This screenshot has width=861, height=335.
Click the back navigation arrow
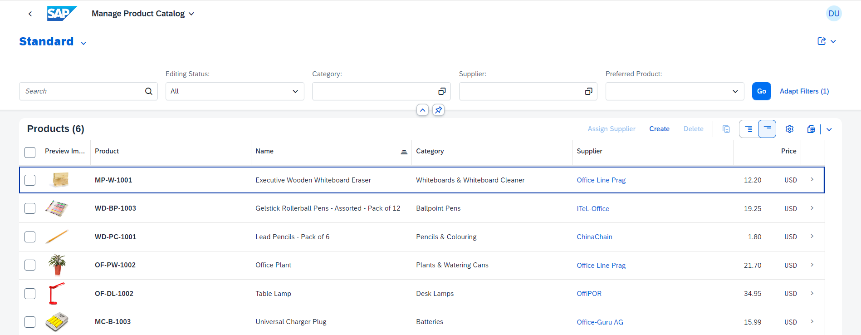tap(30, 14)
